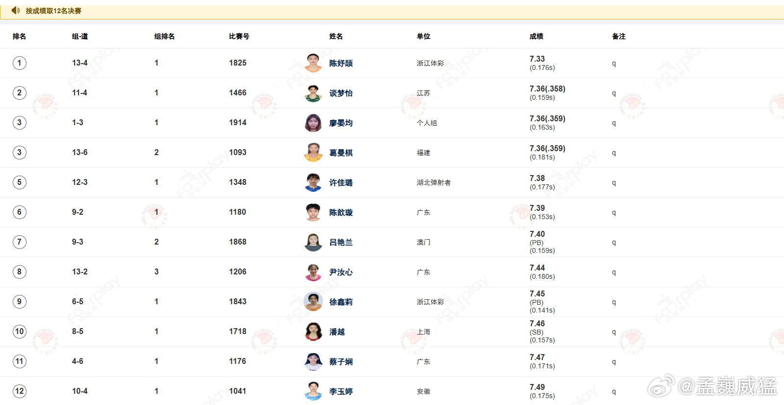The height and width of the screenshot is (405, 784).
Task: Open athlete name link 尹汝心
Action: coord(341,272)
